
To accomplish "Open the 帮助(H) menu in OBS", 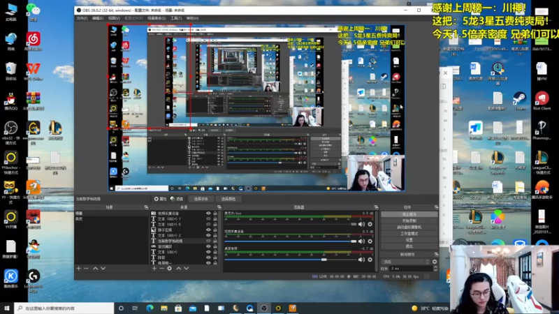I will (193, 18).
